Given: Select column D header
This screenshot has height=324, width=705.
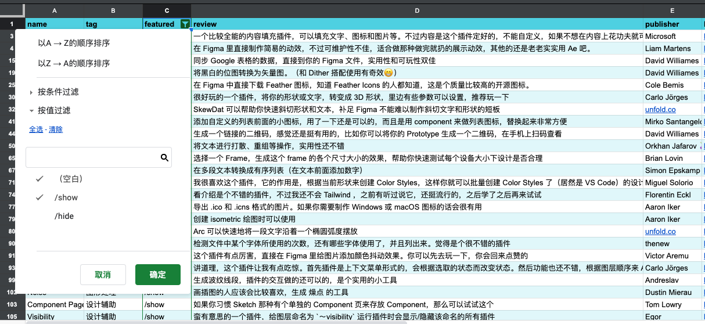Looking at the screenshot, I should (417, 10).
